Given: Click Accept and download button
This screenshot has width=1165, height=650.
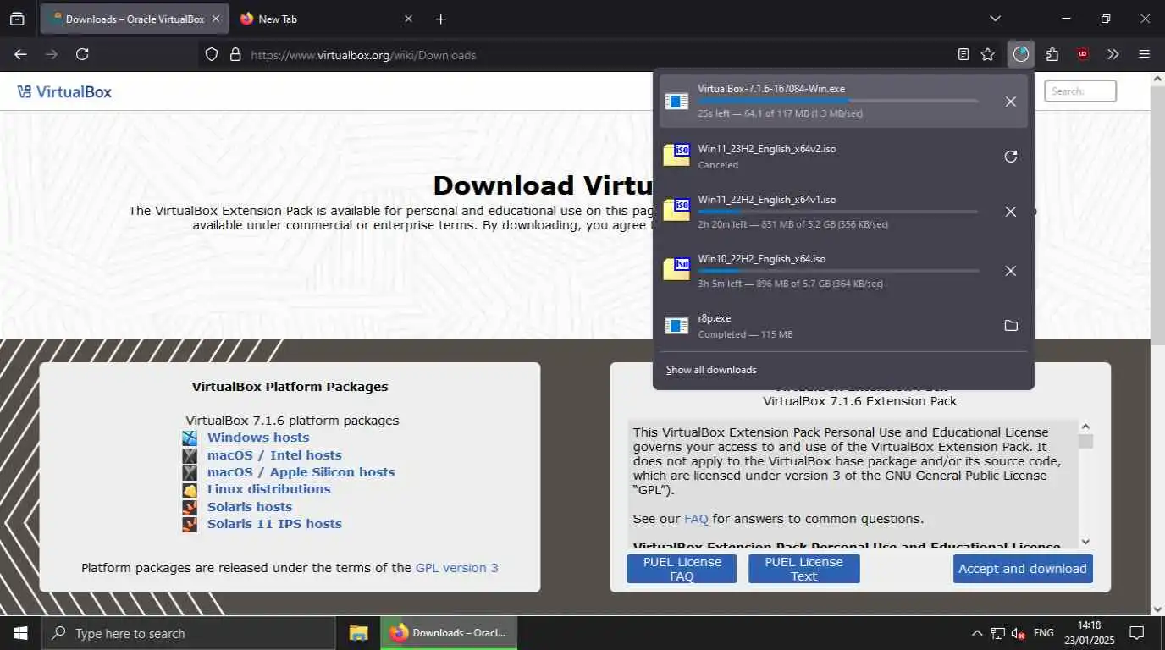Looking at the screenshot, I should [x=1023, y=569].
